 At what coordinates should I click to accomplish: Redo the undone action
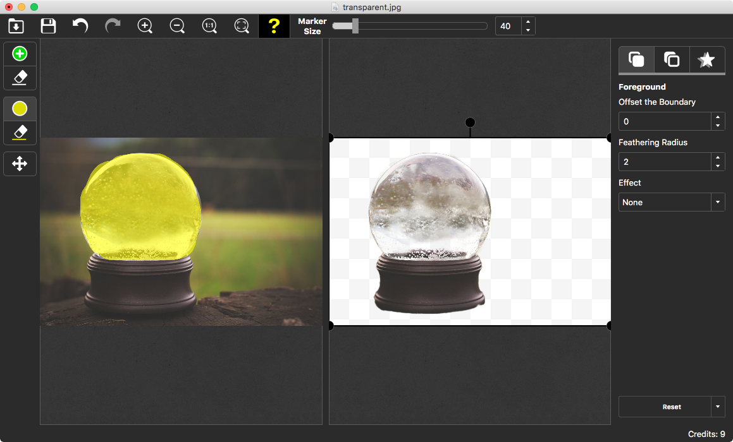click(113, 26)
